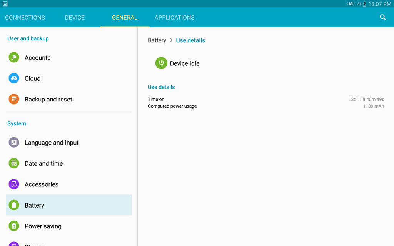This screenshot has width=394, height=246.
Task: Tap the 12d 15h 45m 49s value
Action: tap(366, 100)
